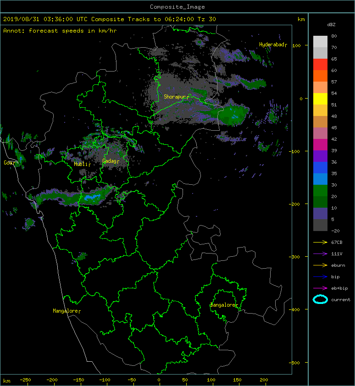Screen dimensions: 355x386
Task: Select the 'current' legend label
Action: coord(341,300)
